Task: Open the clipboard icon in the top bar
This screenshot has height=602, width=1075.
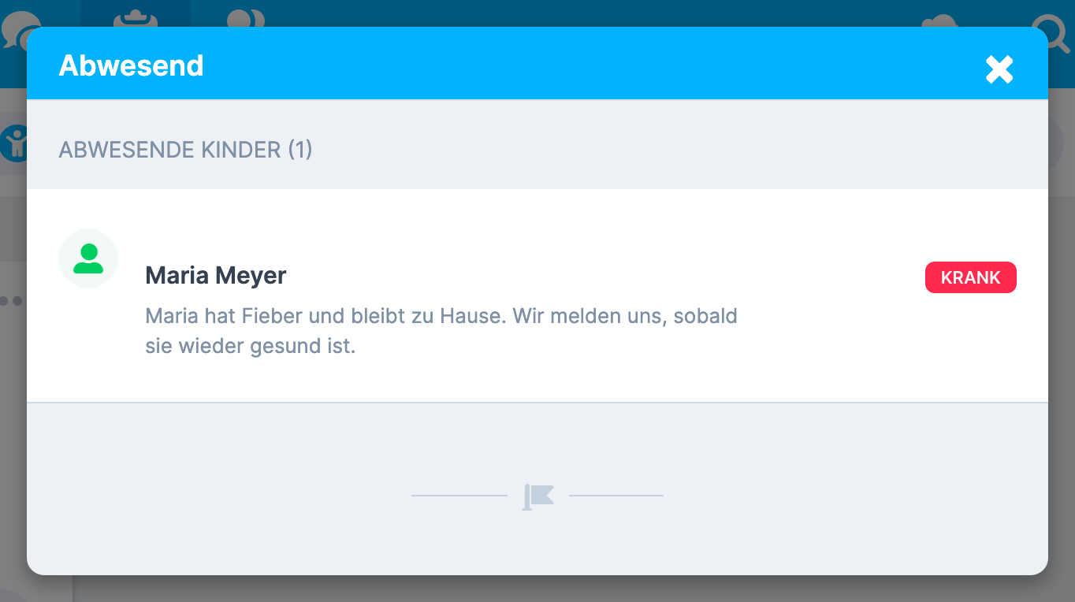Action: tap(135, 17)
